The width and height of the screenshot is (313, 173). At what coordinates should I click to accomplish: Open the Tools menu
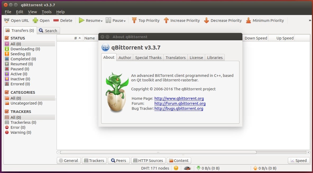coord(47,12)
